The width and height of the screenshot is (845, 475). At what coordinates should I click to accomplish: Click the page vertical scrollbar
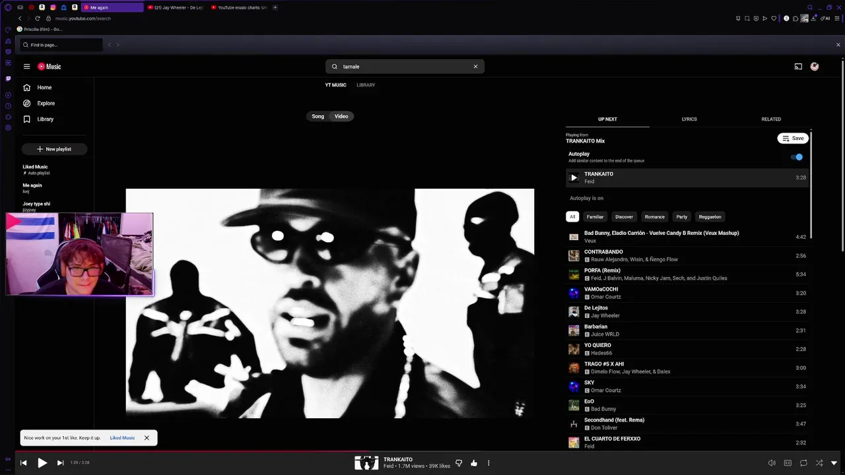coord(843,155)
